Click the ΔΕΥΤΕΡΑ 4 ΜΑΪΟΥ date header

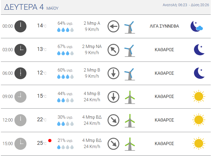pyautogui.click(x=31, y=8)
